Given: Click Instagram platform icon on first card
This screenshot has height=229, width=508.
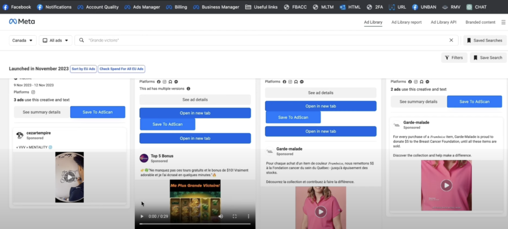Looking at the screenshot, I should click(33, 92).
